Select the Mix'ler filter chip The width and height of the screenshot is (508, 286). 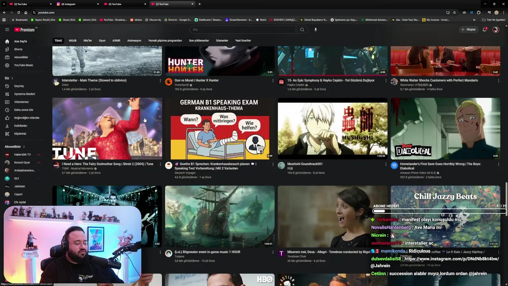tap(88, 41)
